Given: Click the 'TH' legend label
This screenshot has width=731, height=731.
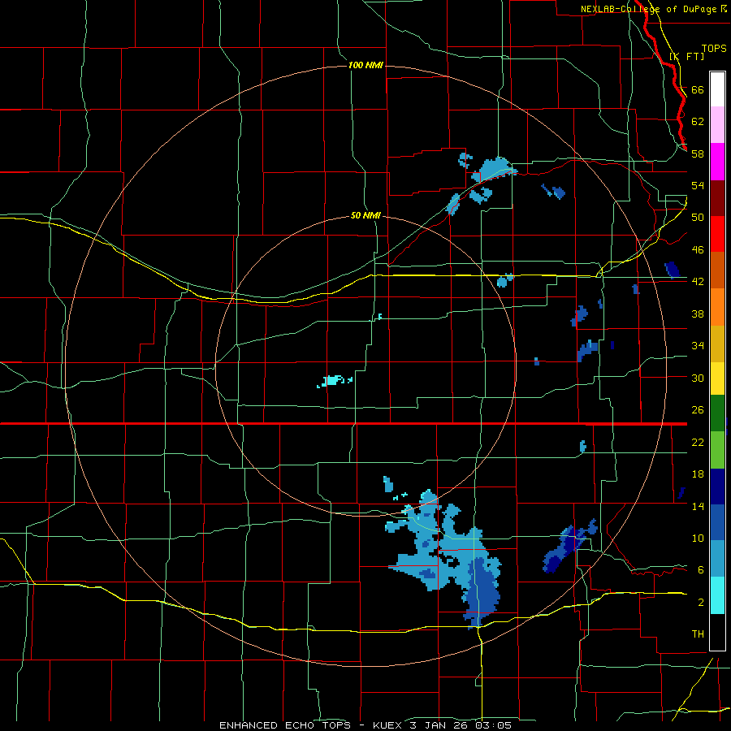Looking at the screenshot, I should tap(698, 634).
